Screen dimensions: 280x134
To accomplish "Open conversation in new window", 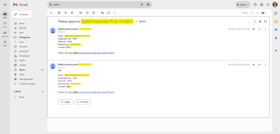I will pyautogui.click(x=265, y=22).
